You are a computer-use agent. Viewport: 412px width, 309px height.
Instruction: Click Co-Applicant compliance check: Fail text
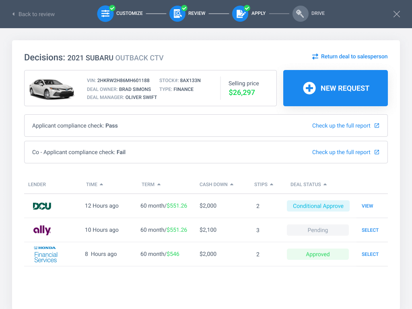[x=79, y=152]
